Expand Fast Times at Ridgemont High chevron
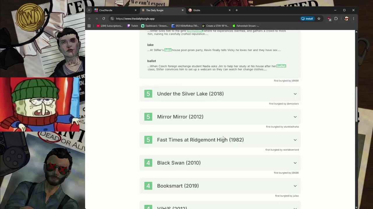The image size is (373, 209). click(295, 140)
